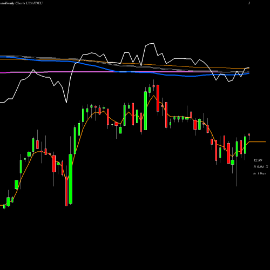270x270 pixels.
Task: Click the 12.59 price label
Action: [258, 160]
